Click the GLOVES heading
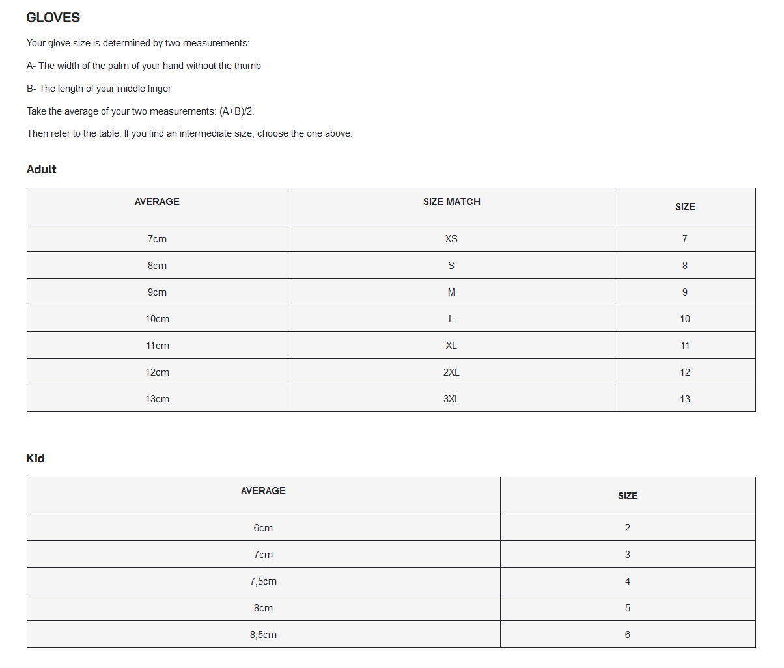Viewport: 784px width, 668px height. [x=53, y=18]
